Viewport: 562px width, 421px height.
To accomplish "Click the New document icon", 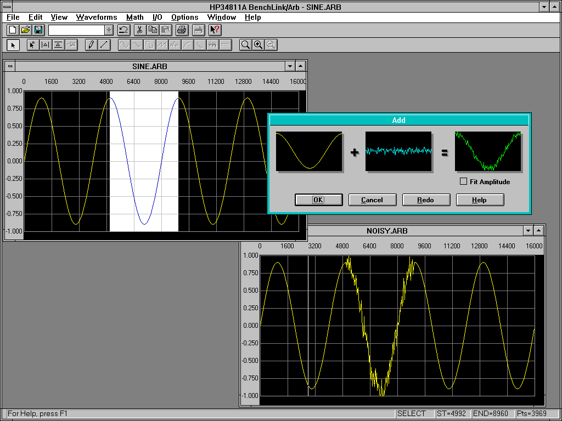I will pos(13,30).
